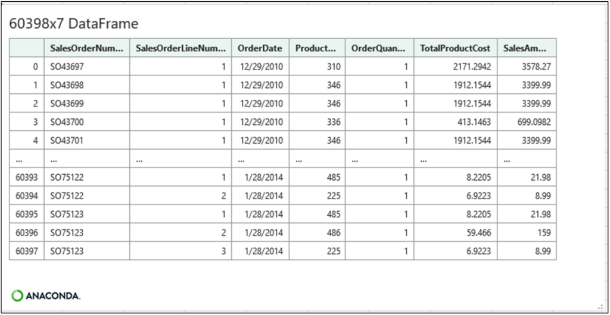Image resolution: width=610 pixels, height=315 pixels.
Task: Select row index 60393
Action: coord(27,177)
